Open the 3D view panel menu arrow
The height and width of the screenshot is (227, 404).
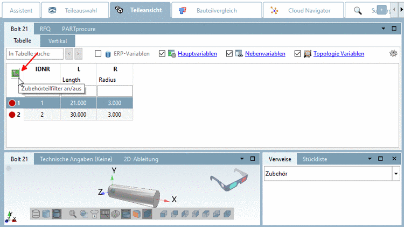click(242, 159)
